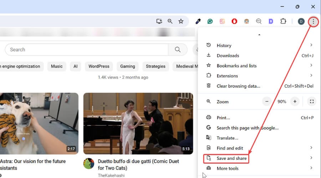Click the magnifier speech-bubble extension icon
Viewport: 321px width, 178px height.
coord(259,21)
